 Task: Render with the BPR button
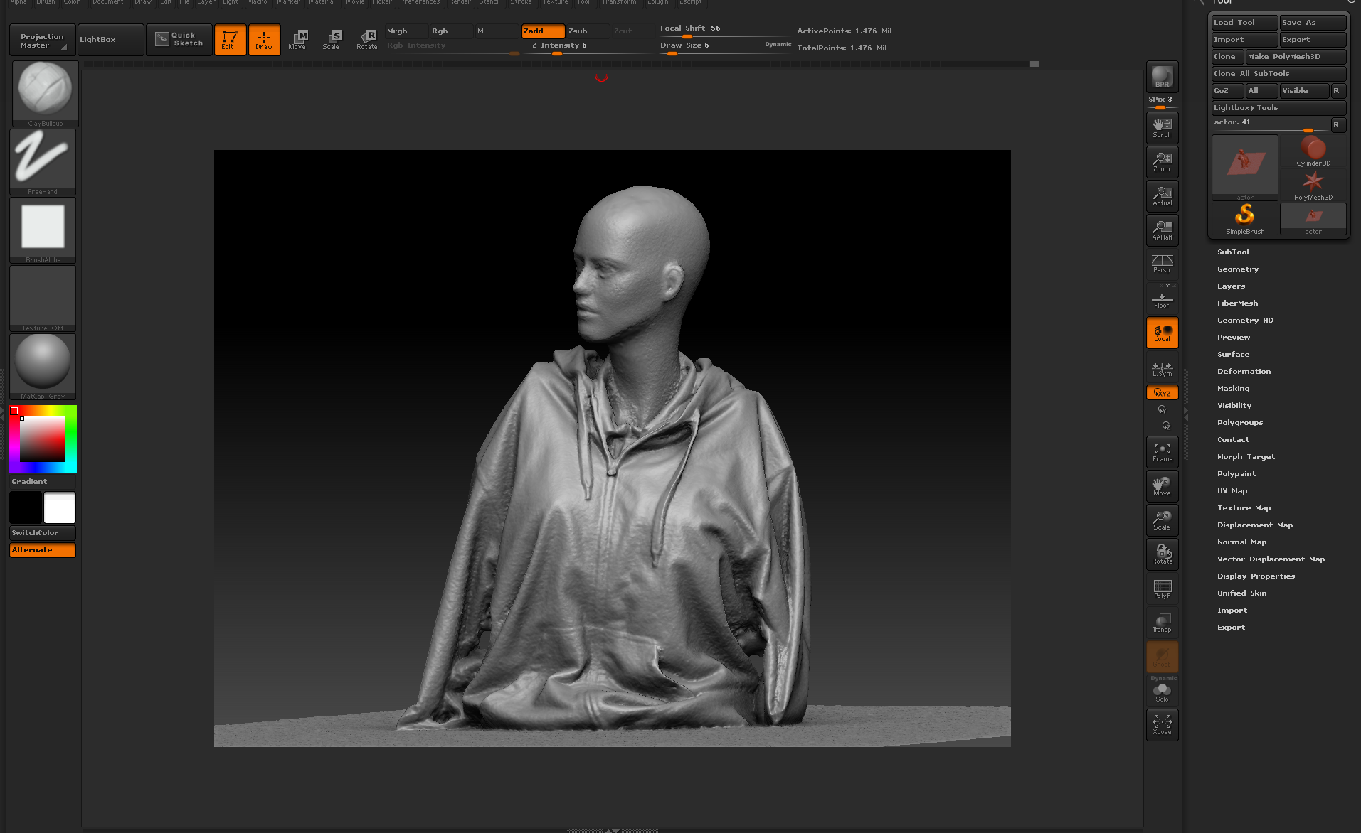point(1162,77)
